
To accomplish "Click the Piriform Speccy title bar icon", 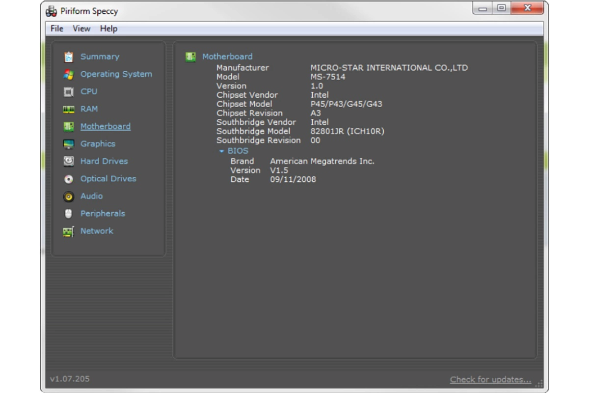I will click(x=52, y=11).
